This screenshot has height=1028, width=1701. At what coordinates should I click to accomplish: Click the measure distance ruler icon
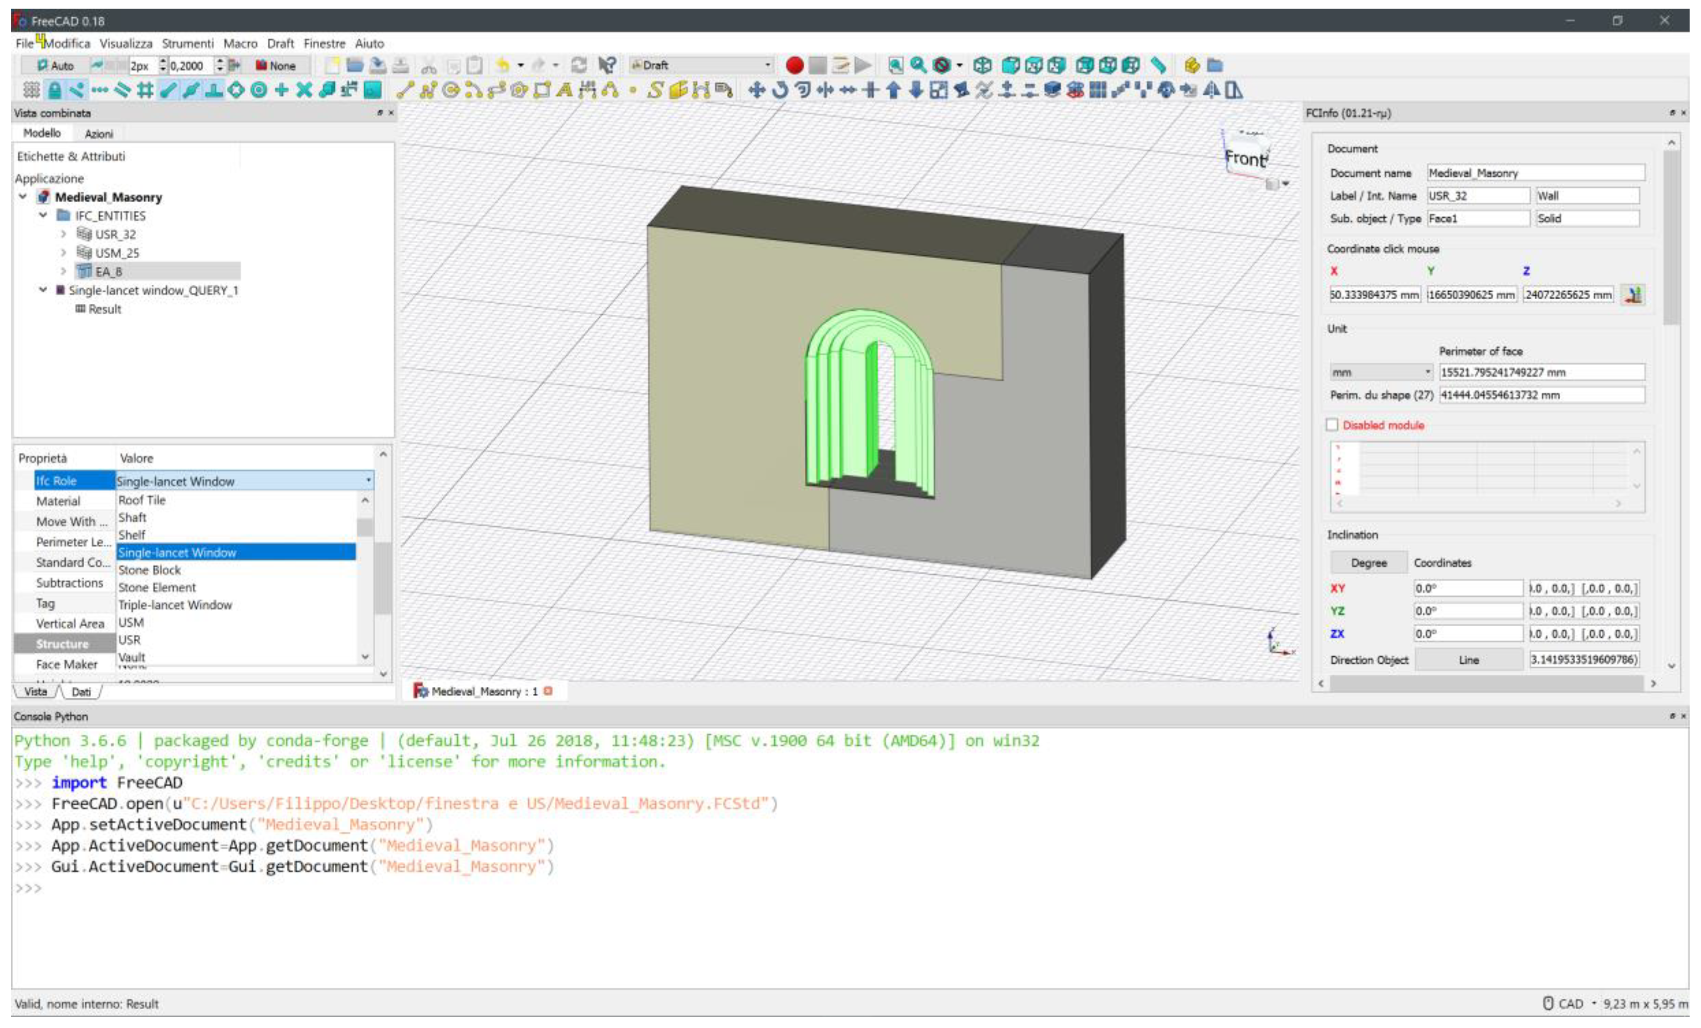coord(1159,66)
